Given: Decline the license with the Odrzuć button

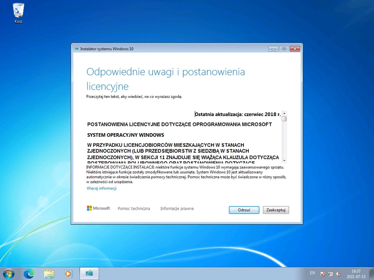Looking at the screenshot, I should [x=244, y=210].
